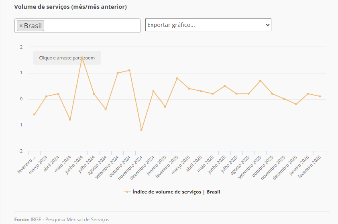Remove the Brasil tag with its × icon
The image size is (338, 224).
tap(21, 26)
